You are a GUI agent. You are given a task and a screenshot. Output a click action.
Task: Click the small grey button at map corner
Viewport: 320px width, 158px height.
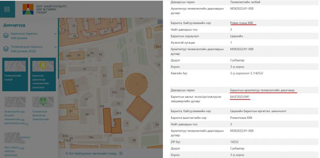(160, 22)
